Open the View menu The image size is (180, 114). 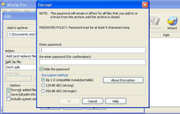tap(27, 11)
